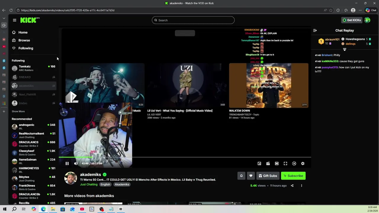Seek along the video progress bar

185,157
